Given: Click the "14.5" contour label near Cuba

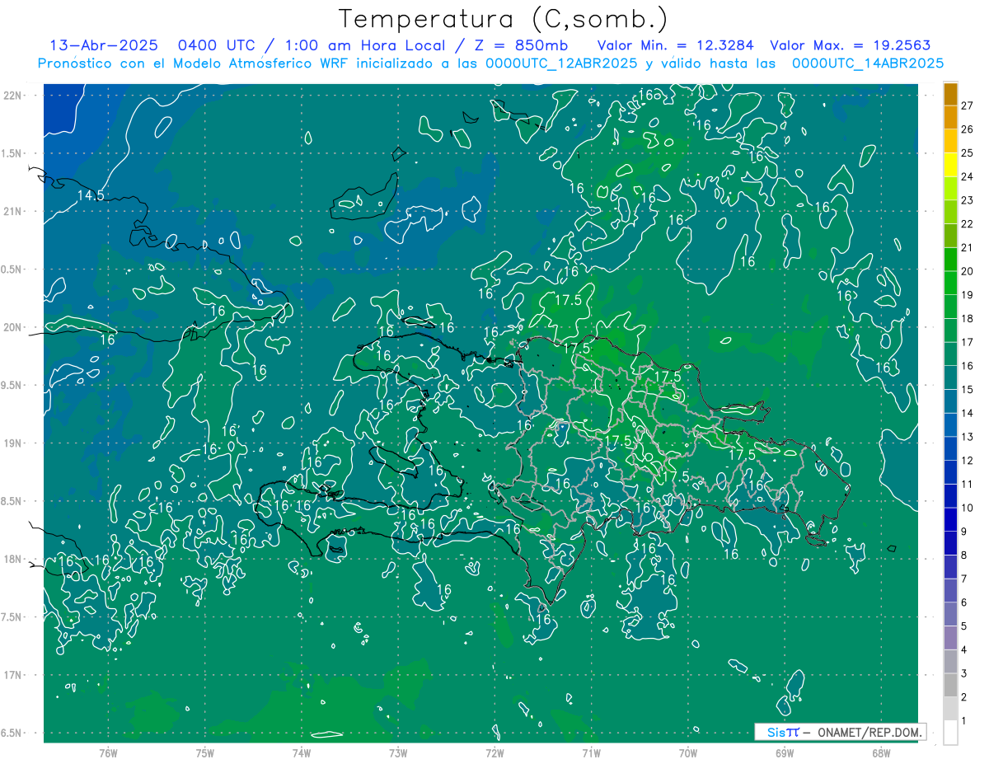Looking at the screenshot, I should [91, 195].
